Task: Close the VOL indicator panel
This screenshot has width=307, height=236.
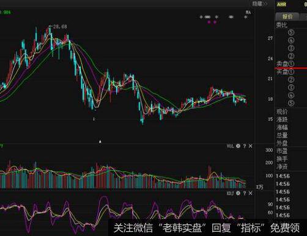Action: pyautogui.click(x=250, y=146)
